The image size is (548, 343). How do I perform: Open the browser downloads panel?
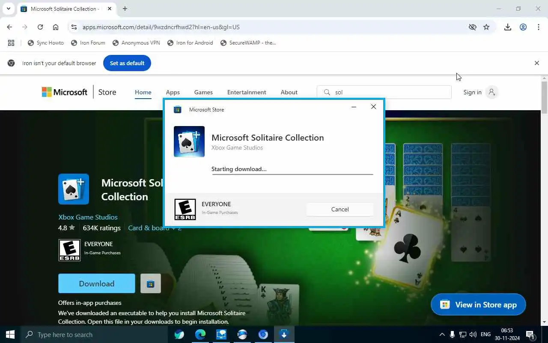(508, 27)
